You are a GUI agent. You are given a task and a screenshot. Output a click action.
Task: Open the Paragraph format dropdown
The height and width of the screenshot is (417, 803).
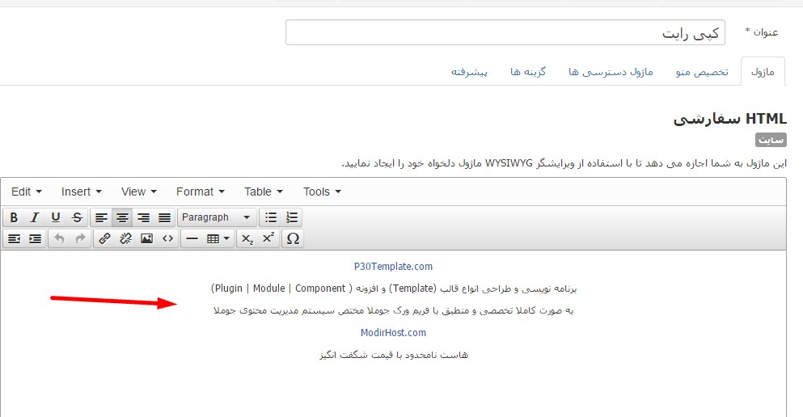coord(216,217)
